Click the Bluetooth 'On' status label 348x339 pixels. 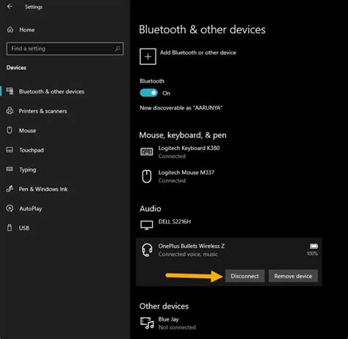click(166, 93)
